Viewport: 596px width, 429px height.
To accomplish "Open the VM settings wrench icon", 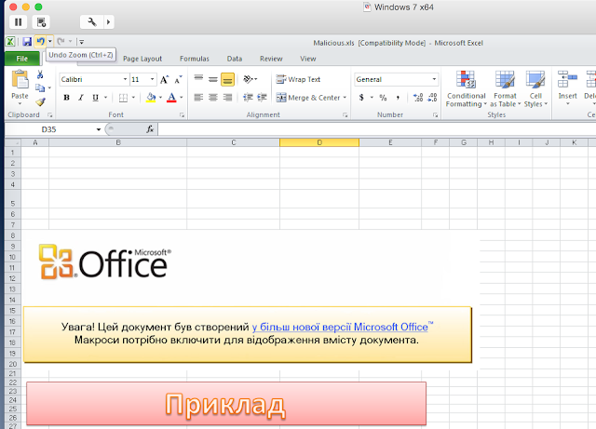I will tap(92, 22).
